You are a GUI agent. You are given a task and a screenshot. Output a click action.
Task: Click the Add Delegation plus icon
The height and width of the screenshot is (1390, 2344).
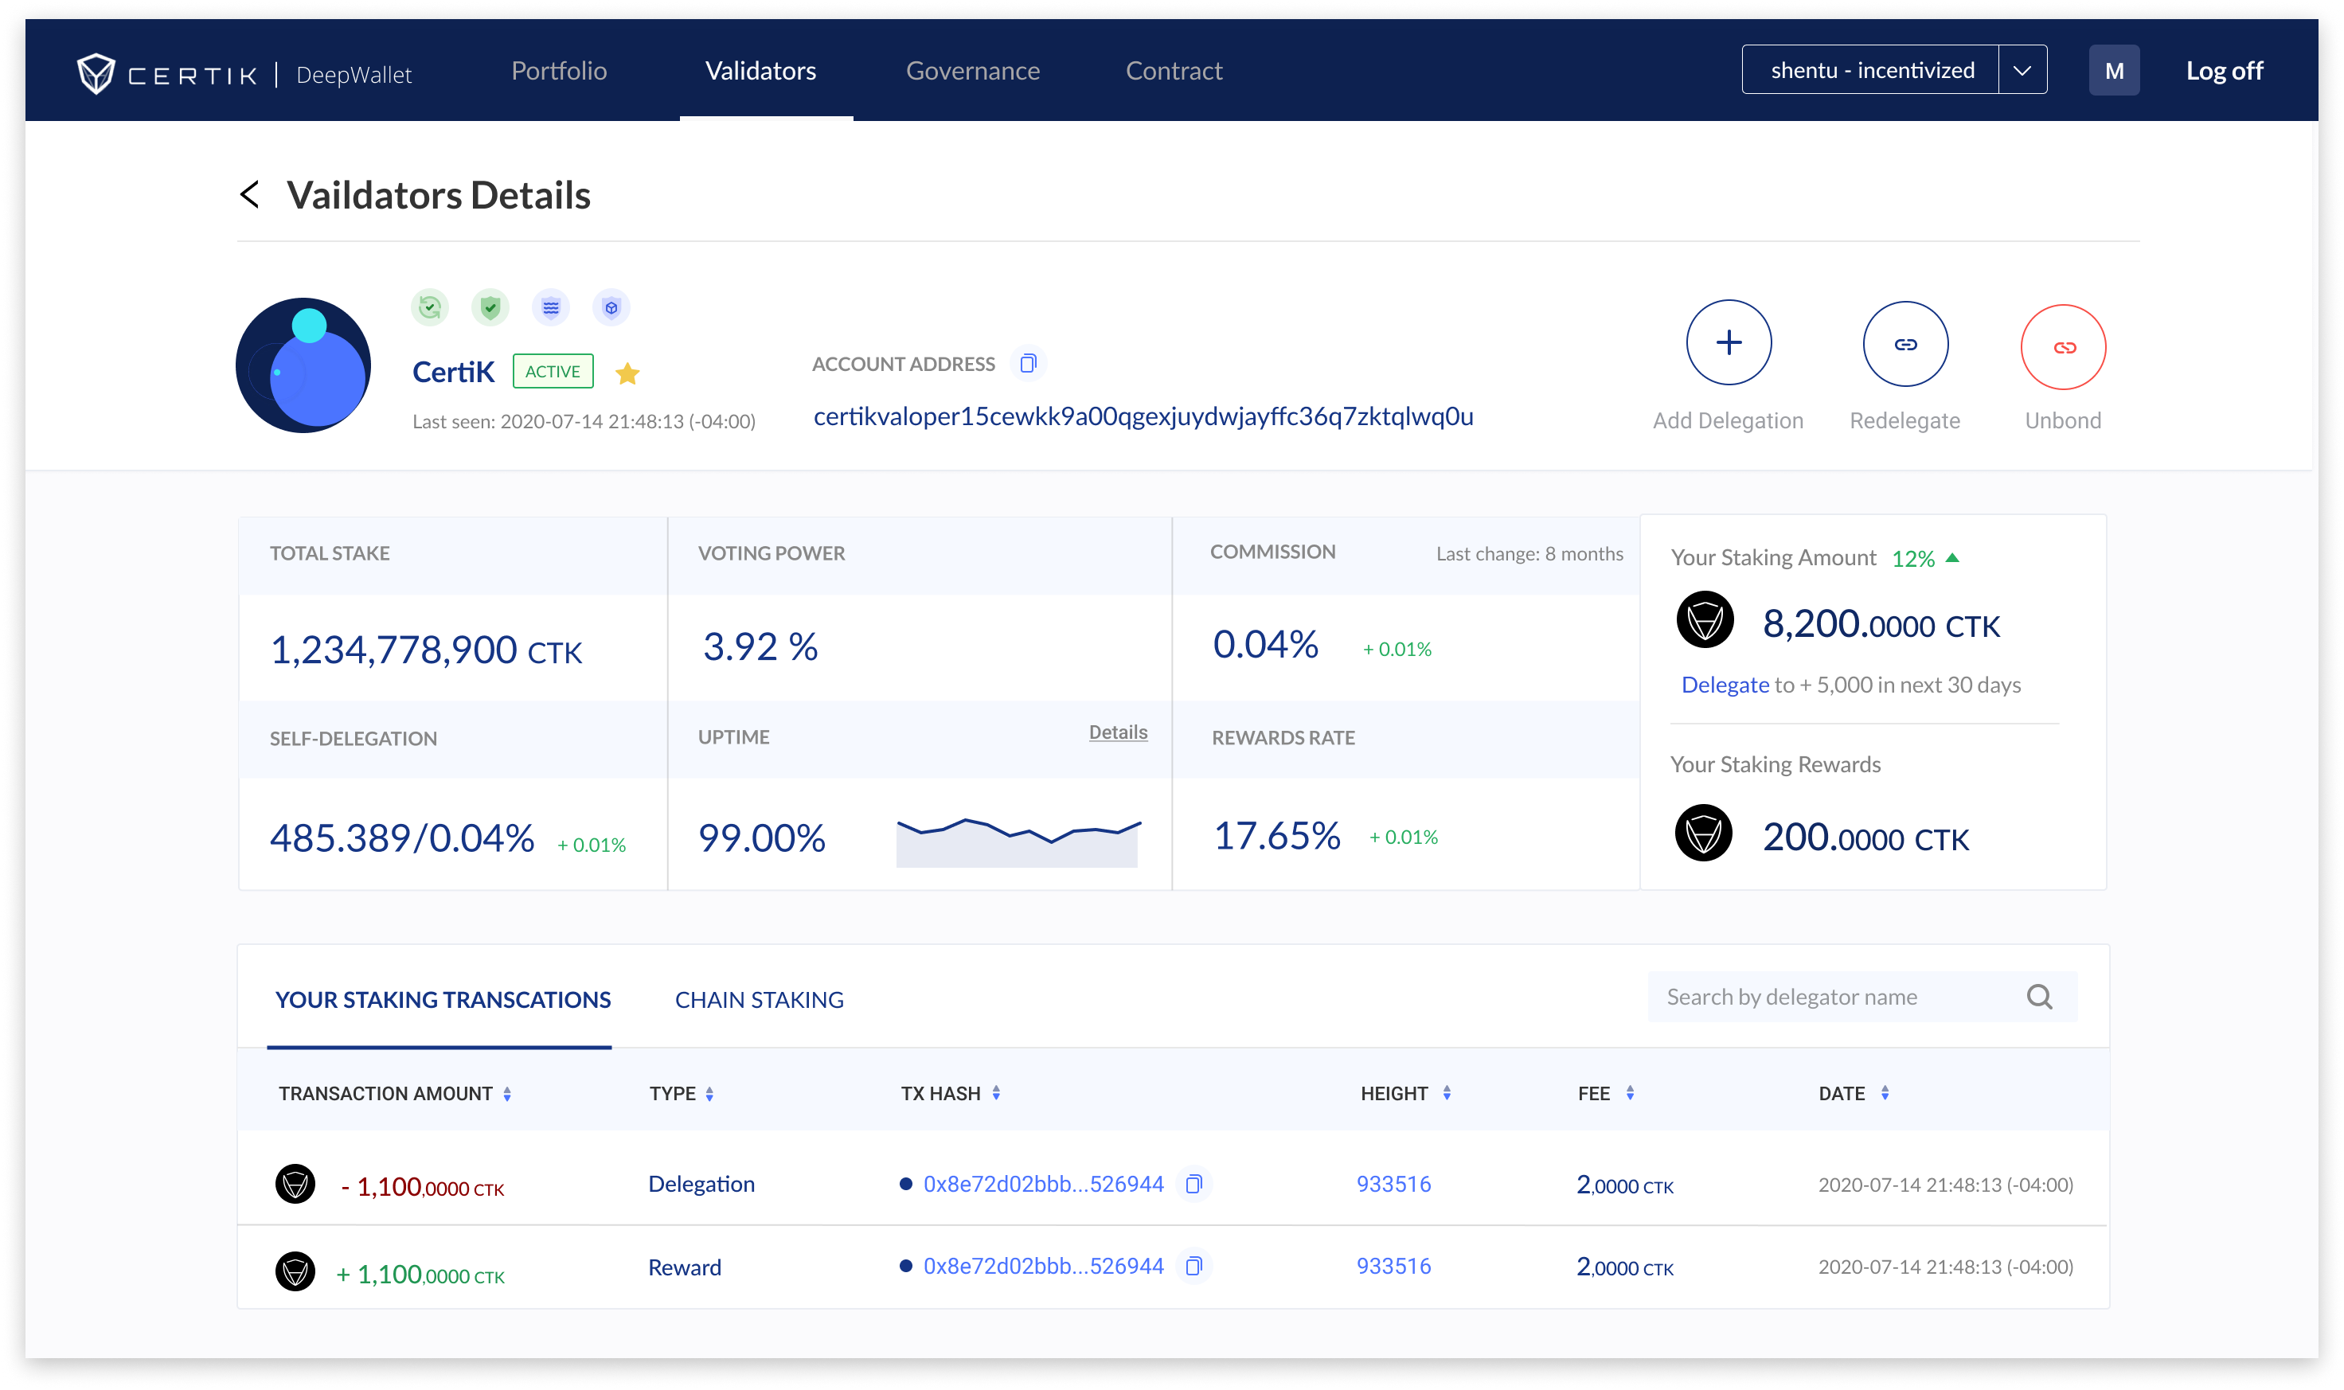click(1728, 343)
